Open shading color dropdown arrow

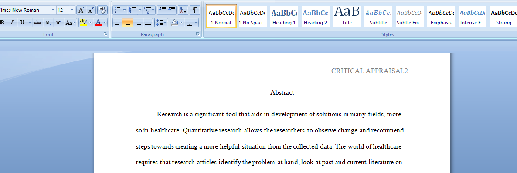coord(182,23)
